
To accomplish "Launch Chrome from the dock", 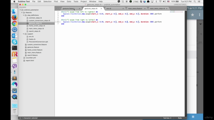I will click(14, 24).
